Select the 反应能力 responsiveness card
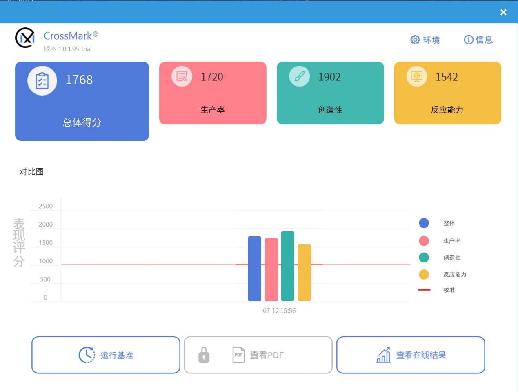Viewport: 518px width, 391px height. click(447, 93)
